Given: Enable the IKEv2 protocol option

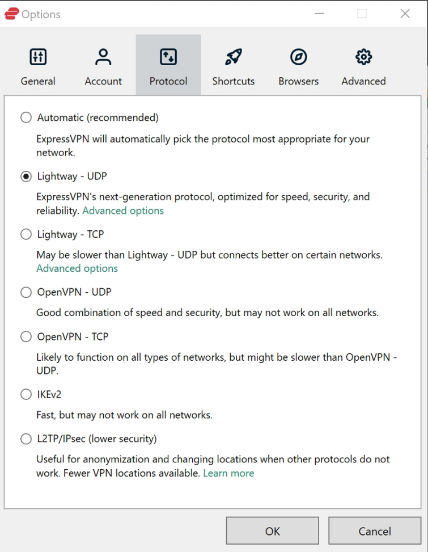Looking at the screenshot, I should [x=26, y=394].
